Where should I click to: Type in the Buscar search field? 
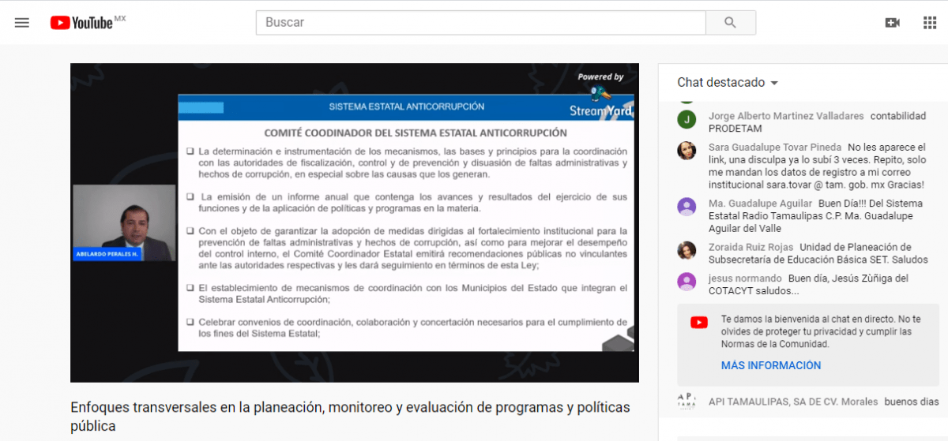coord(480,23)
